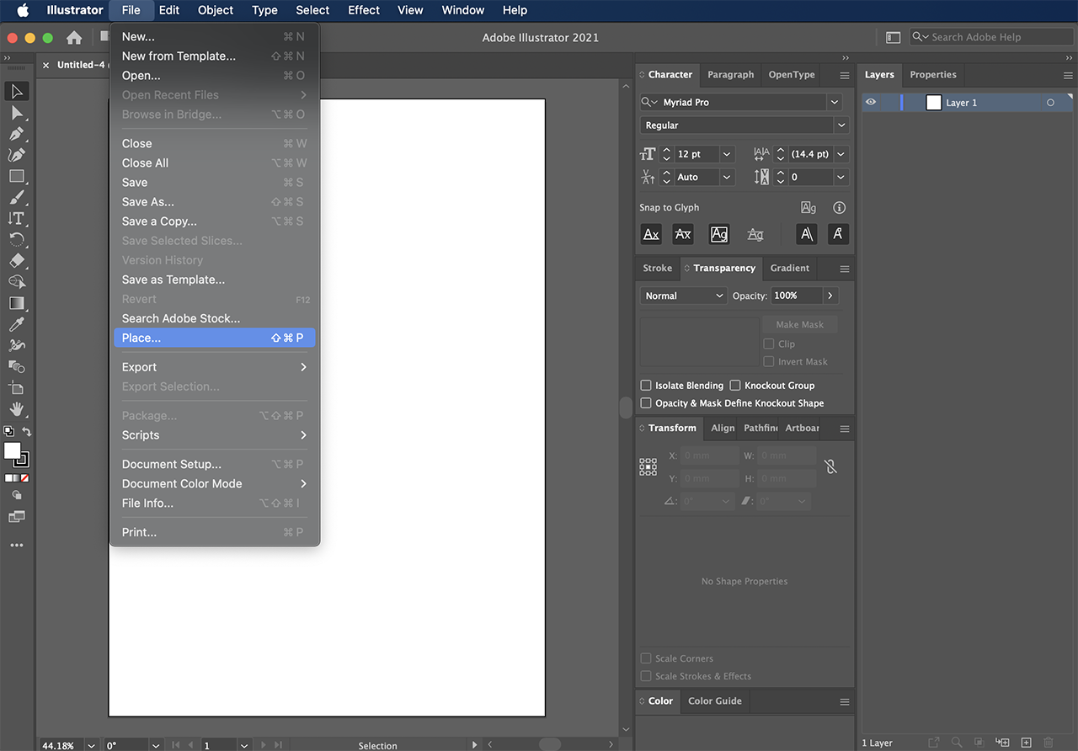This screenshot has height=751, width=1078.
Task: Click the None color button
Action: pos(25,477)
